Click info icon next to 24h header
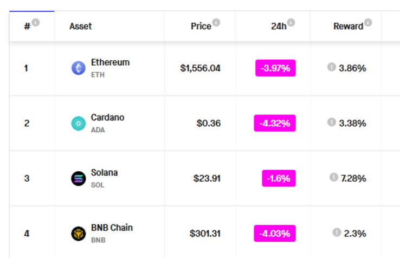Viewport: 400px width, 258px height. tap(291, 22)
